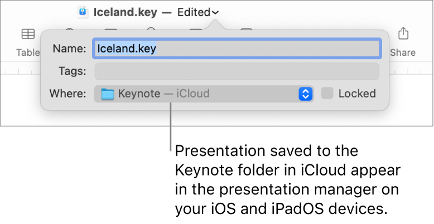Click the Tags input field
The image size is (434, 224).
coord(237,71)
